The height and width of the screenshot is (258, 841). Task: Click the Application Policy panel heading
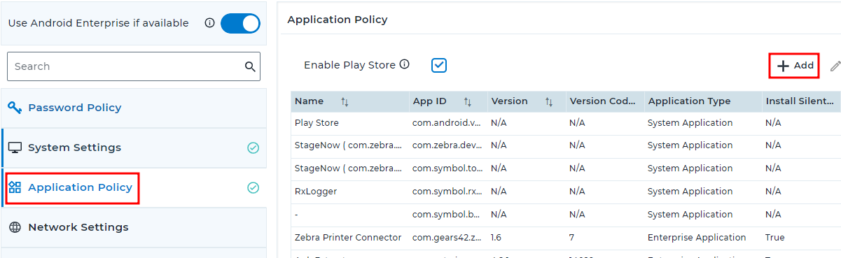338,20
